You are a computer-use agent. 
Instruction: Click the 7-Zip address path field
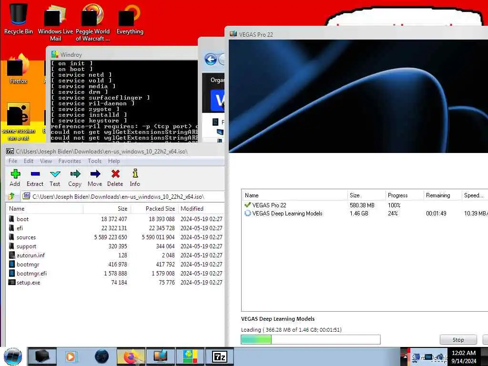point(122,196)
